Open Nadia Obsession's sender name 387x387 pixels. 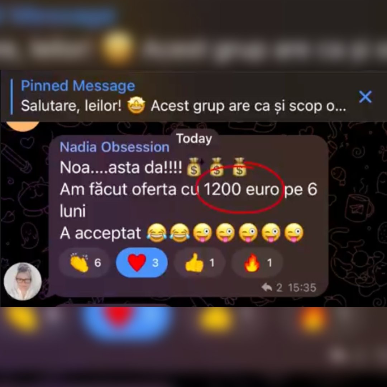tap(114, 147)
